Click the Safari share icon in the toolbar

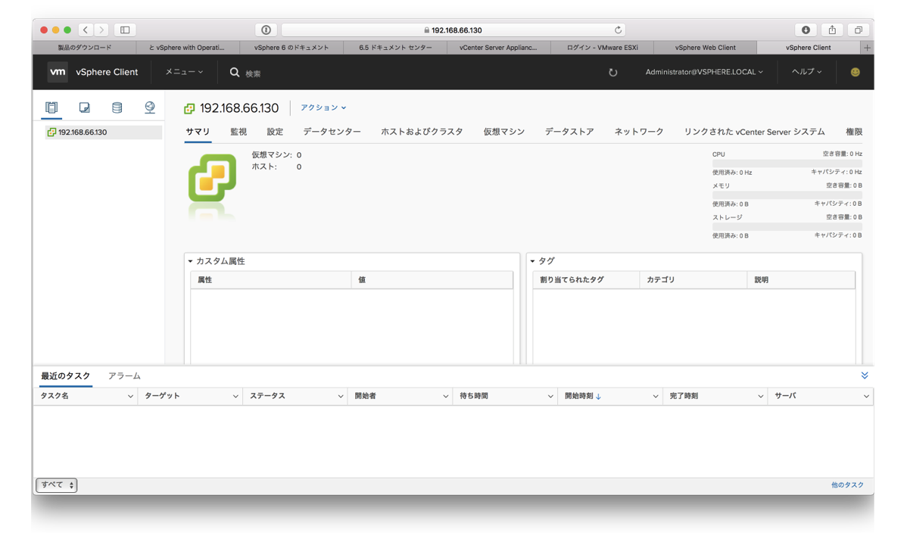[831, 29]
